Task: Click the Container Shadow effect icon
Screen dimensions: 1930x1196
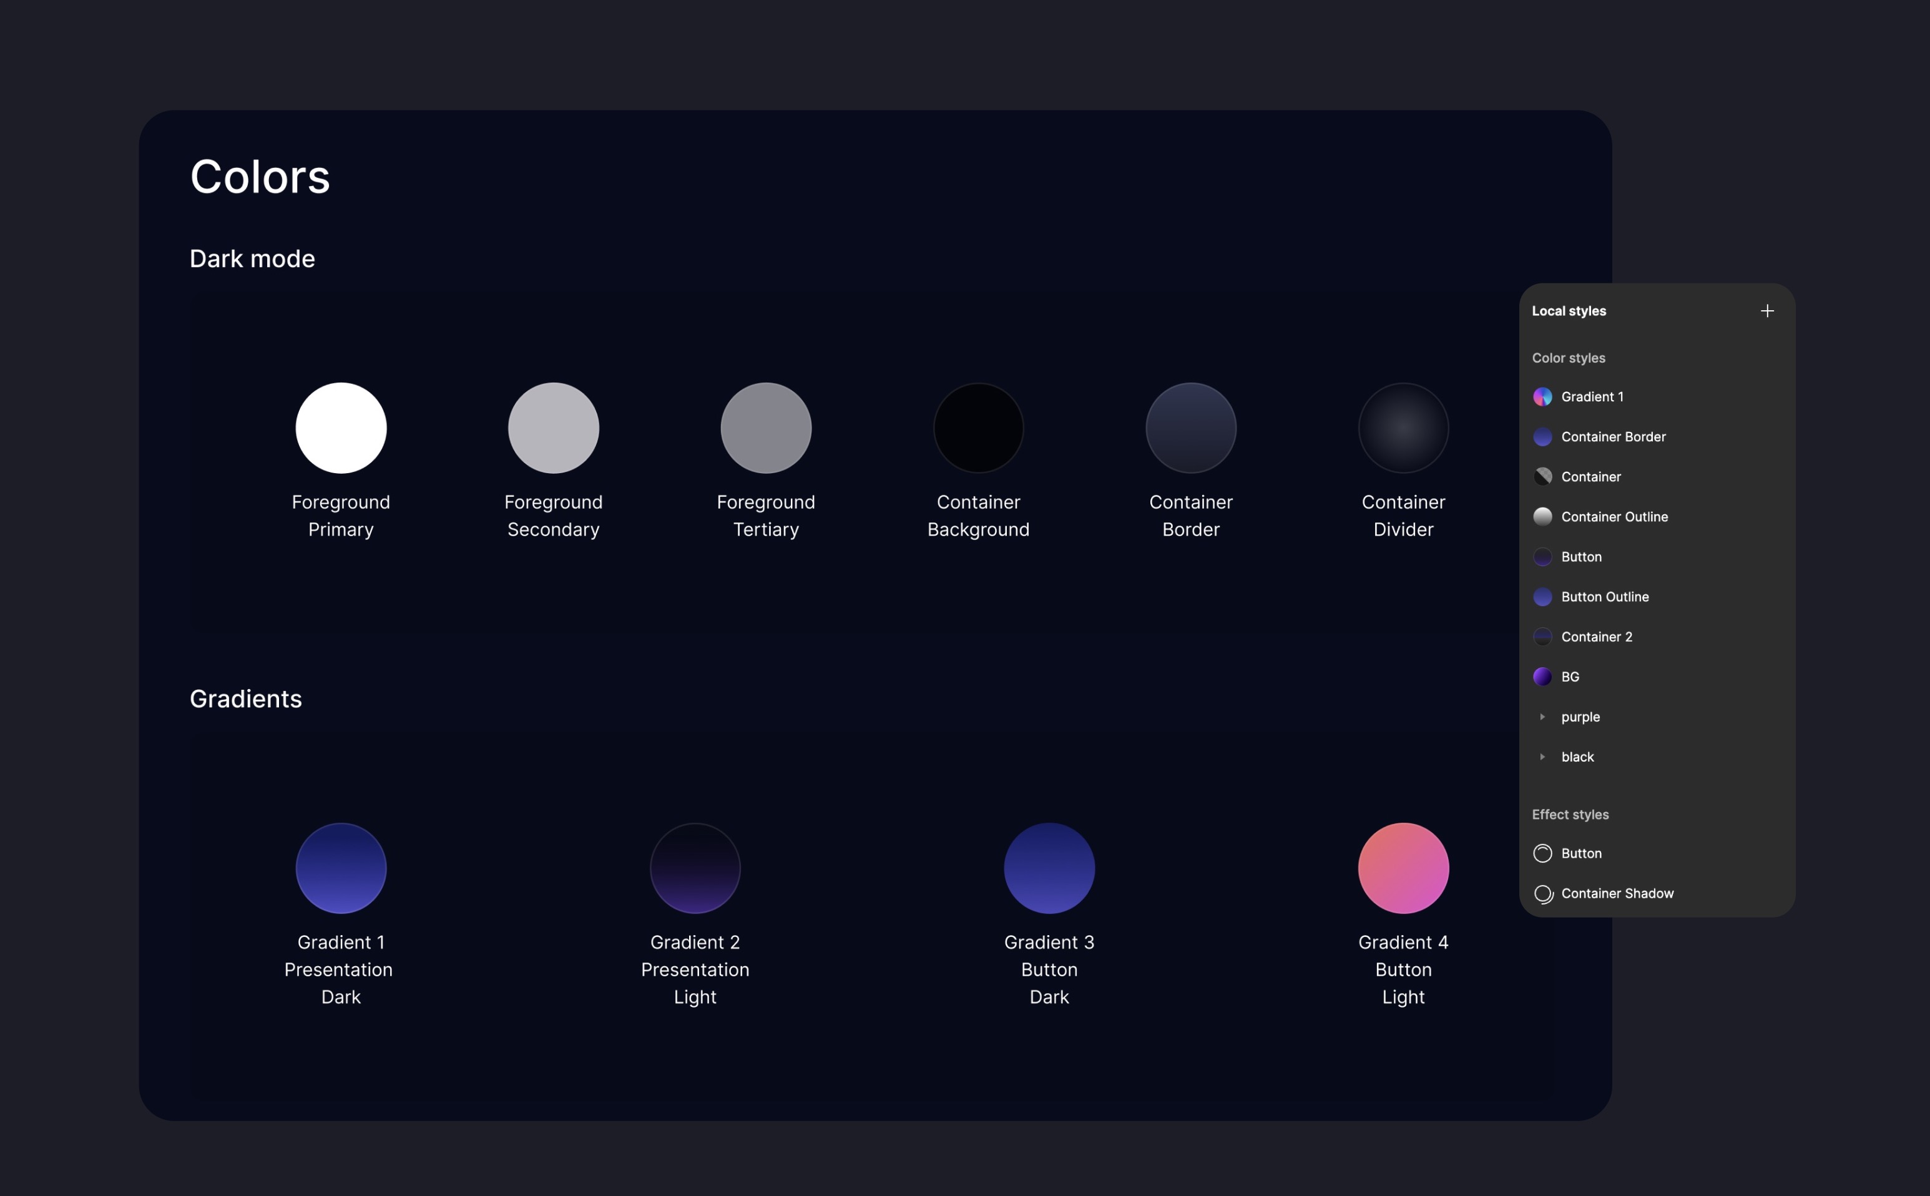Action: coord(1542,894)
